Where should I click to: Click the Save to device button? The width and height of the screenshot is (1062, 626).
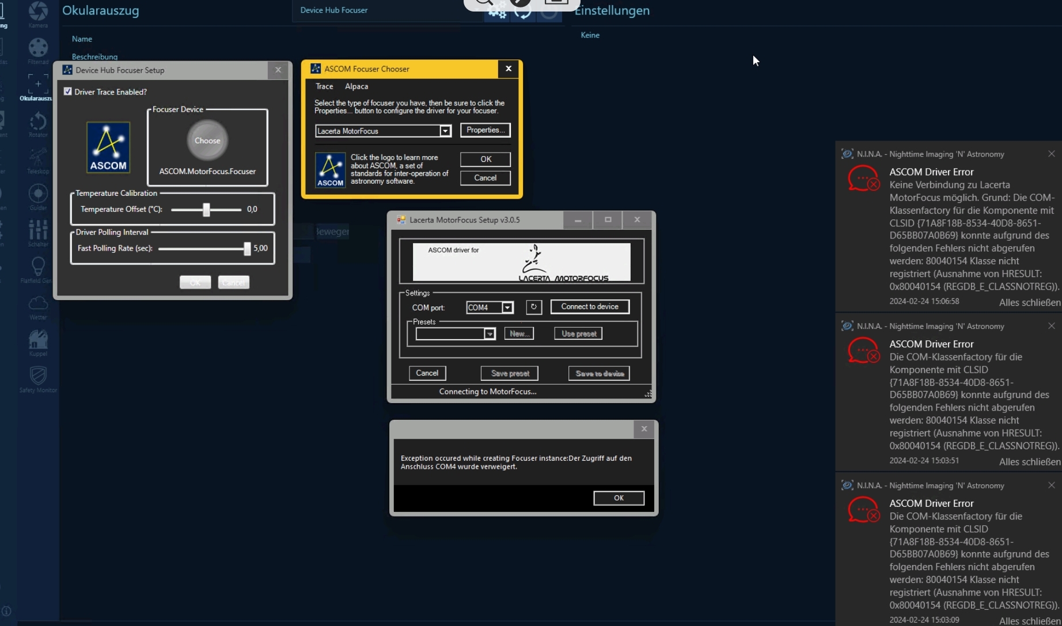599,374
